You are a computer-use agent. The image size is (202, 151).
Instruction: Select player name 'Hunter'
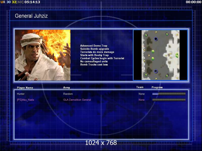[x=21, y=94]
